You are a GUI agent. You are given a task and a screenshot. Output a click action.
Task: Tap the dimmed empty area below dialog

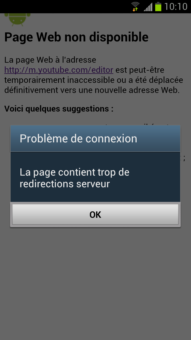[95, 282]
